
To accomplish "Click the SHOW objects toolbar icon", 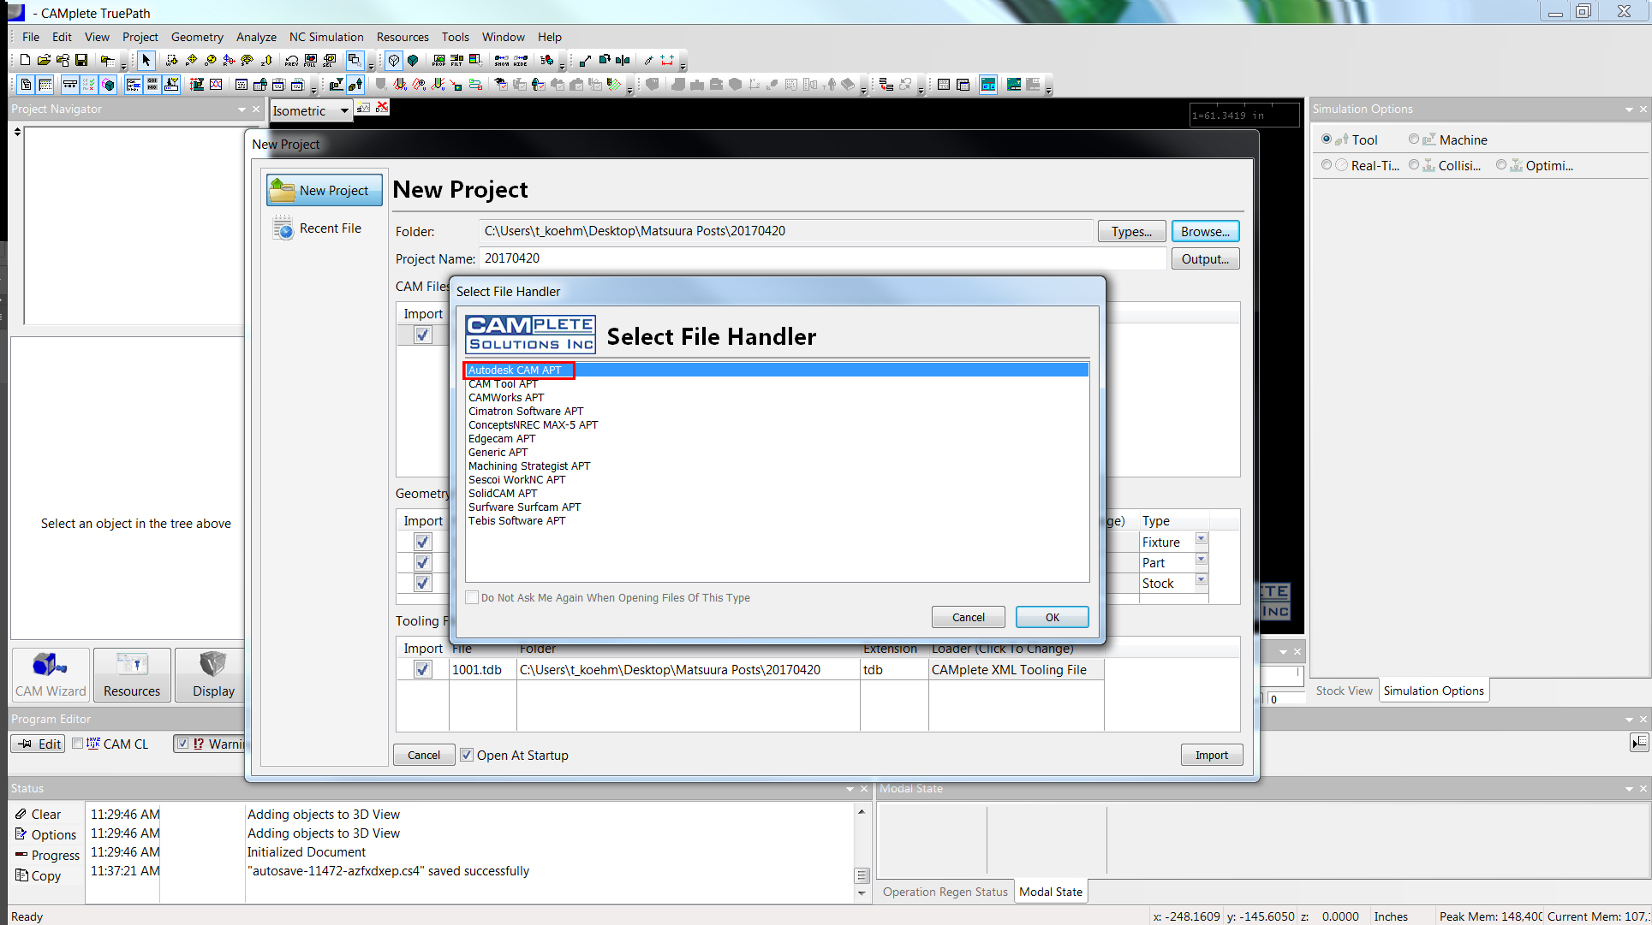I will click(x=502, y=60).
